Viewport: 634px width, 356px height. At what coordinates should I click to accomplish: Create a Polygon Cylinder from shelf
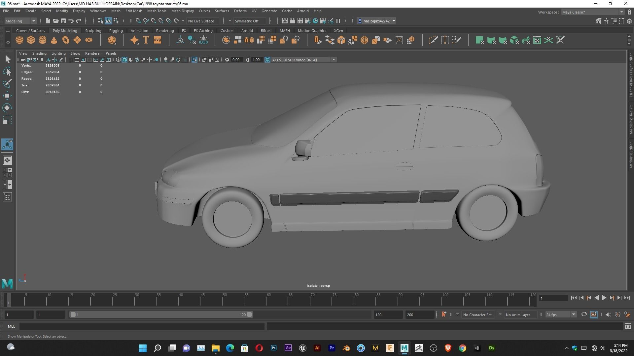pyautogui.click(x=43, y=40)
